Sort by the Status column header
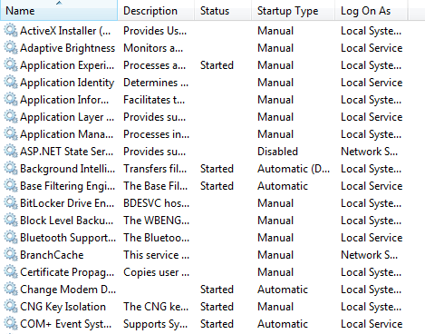Screen dimensions: 425x334 coord(223,11)
